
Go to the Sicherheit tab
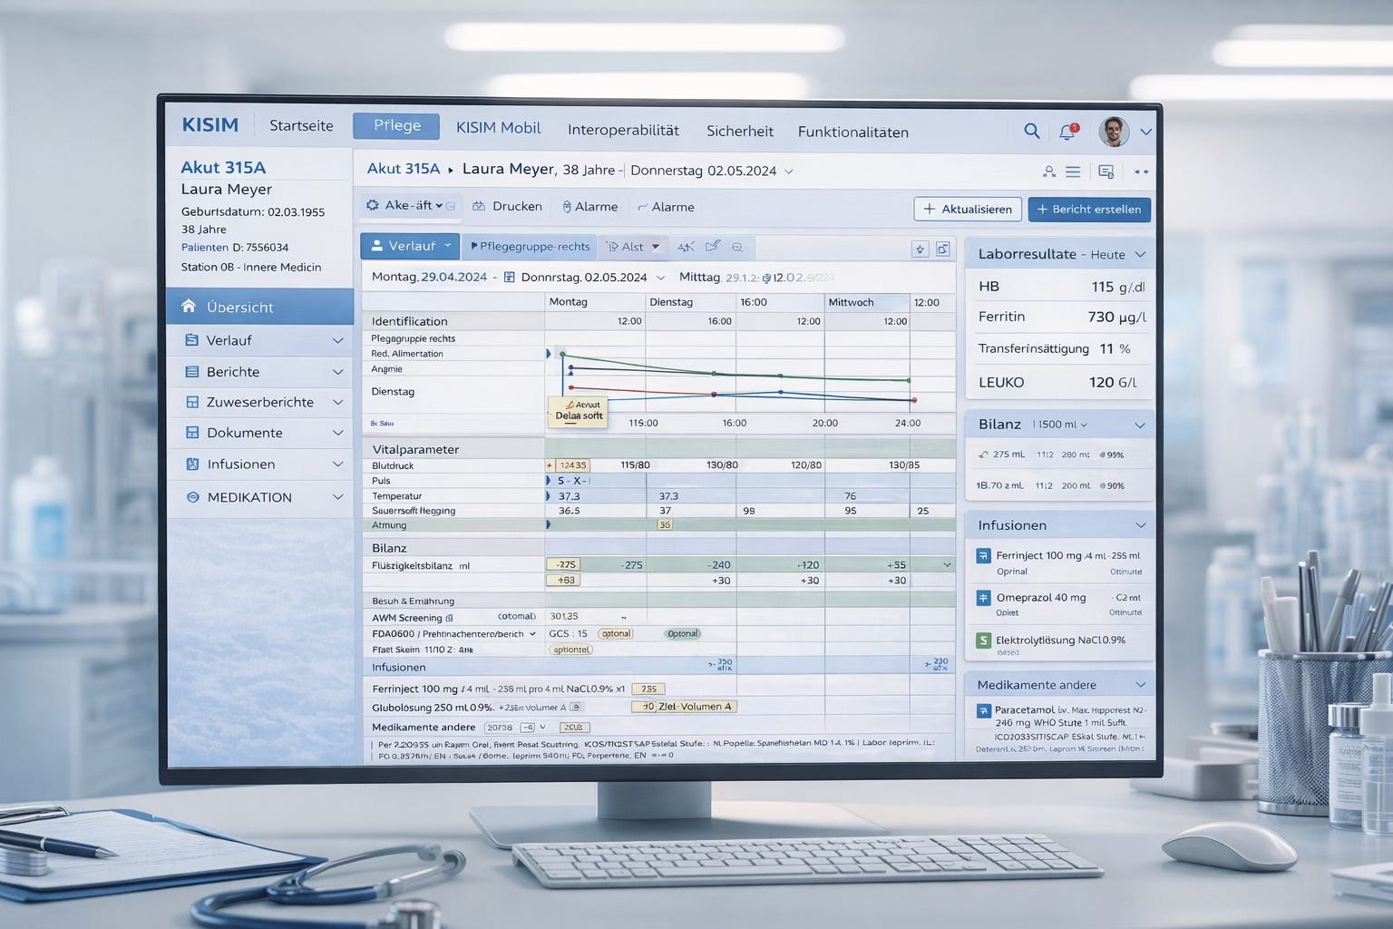click(x=740, y=131)
